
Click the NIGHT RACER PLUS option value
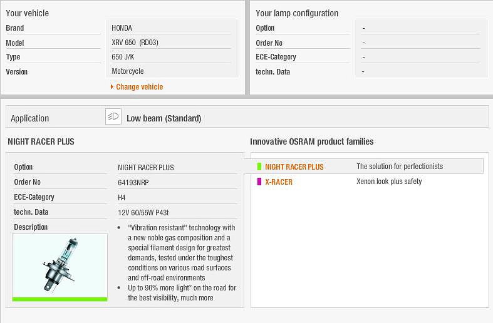pyautogui.click(x=146, y=168)
